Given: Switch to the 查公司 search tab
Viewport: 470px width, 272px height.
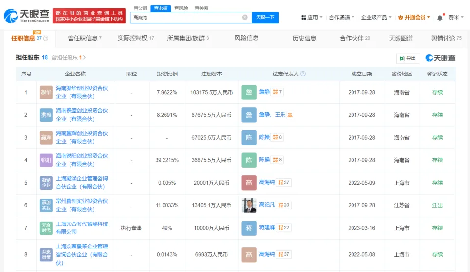Looking at the screenshot, I should (x=140, y=8).
